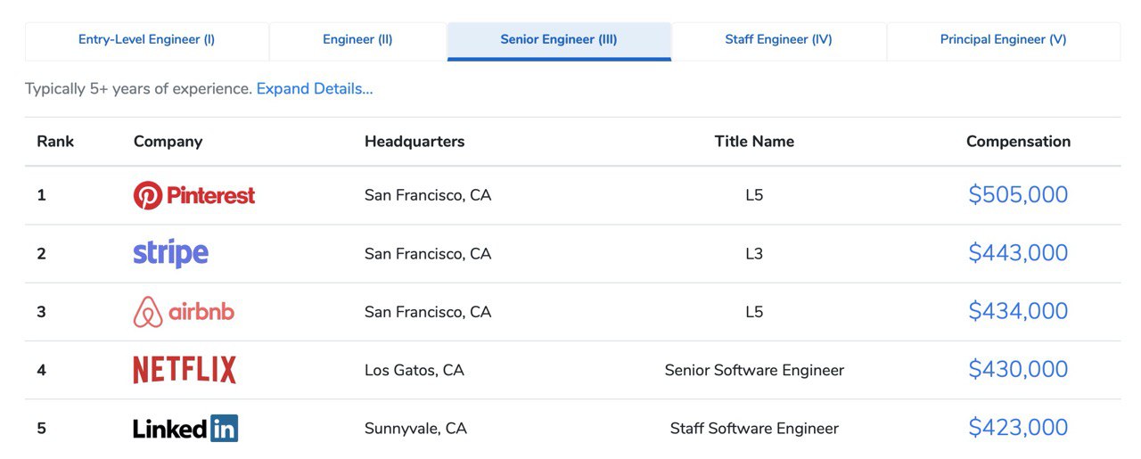Click the Airbnb logo
The width and height of the screenshot is (1141, 459).
(x=184, y=312)
